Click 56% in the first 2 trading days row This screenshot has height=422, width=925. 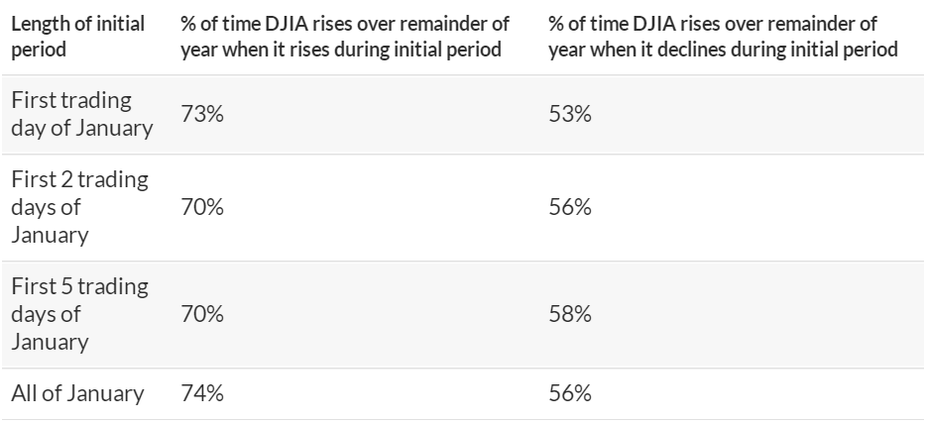pyautogui.click(x=569, y=207)
